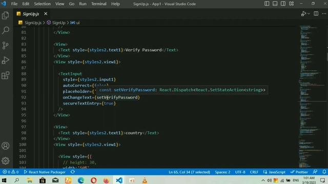Open the Terminal menu
328x184 pixels.
[99, 4]
